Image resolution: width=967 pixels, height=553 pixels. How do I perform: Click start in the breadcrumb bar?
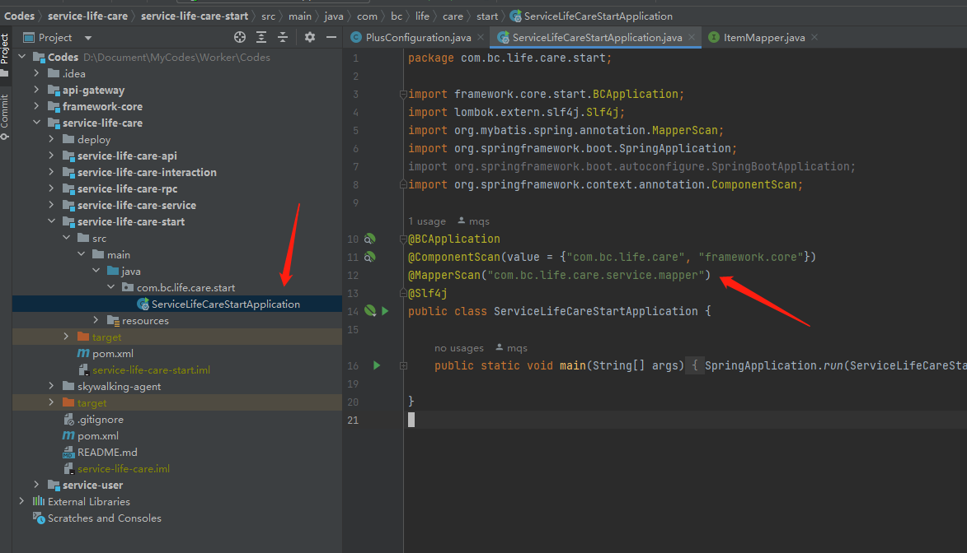(487, 16)
